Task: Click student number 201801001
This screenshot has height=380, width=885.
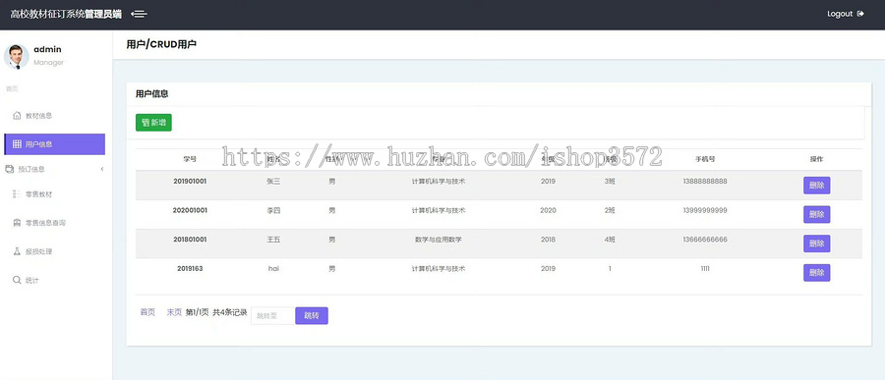Action: tap(190, 240)
